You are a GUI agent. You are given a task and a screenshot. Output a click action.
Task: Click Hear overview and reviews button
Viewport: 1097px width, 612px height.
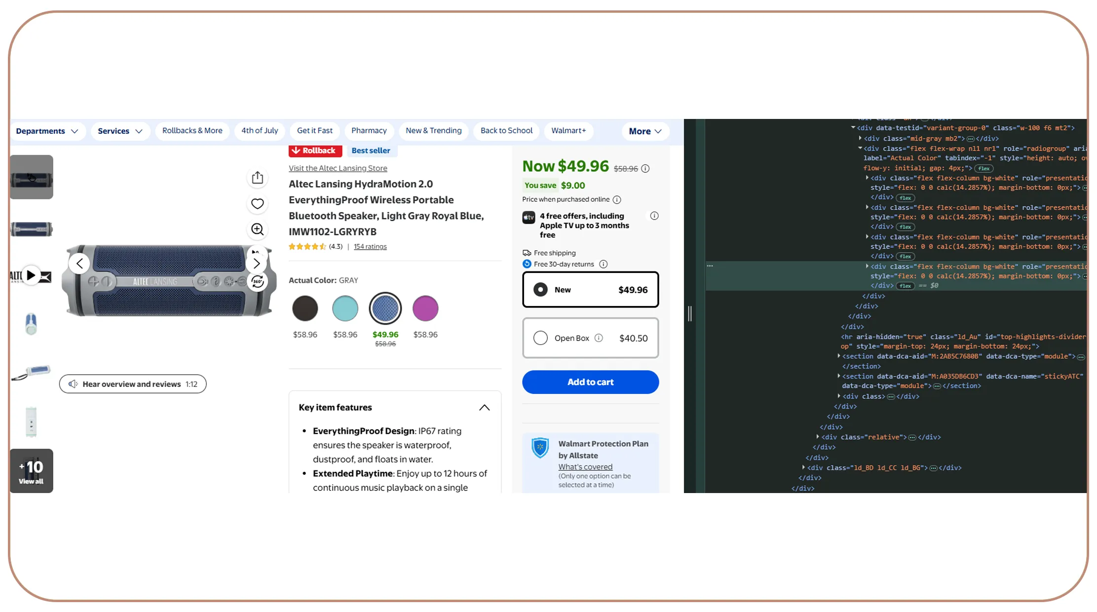[x=133, y=384]
